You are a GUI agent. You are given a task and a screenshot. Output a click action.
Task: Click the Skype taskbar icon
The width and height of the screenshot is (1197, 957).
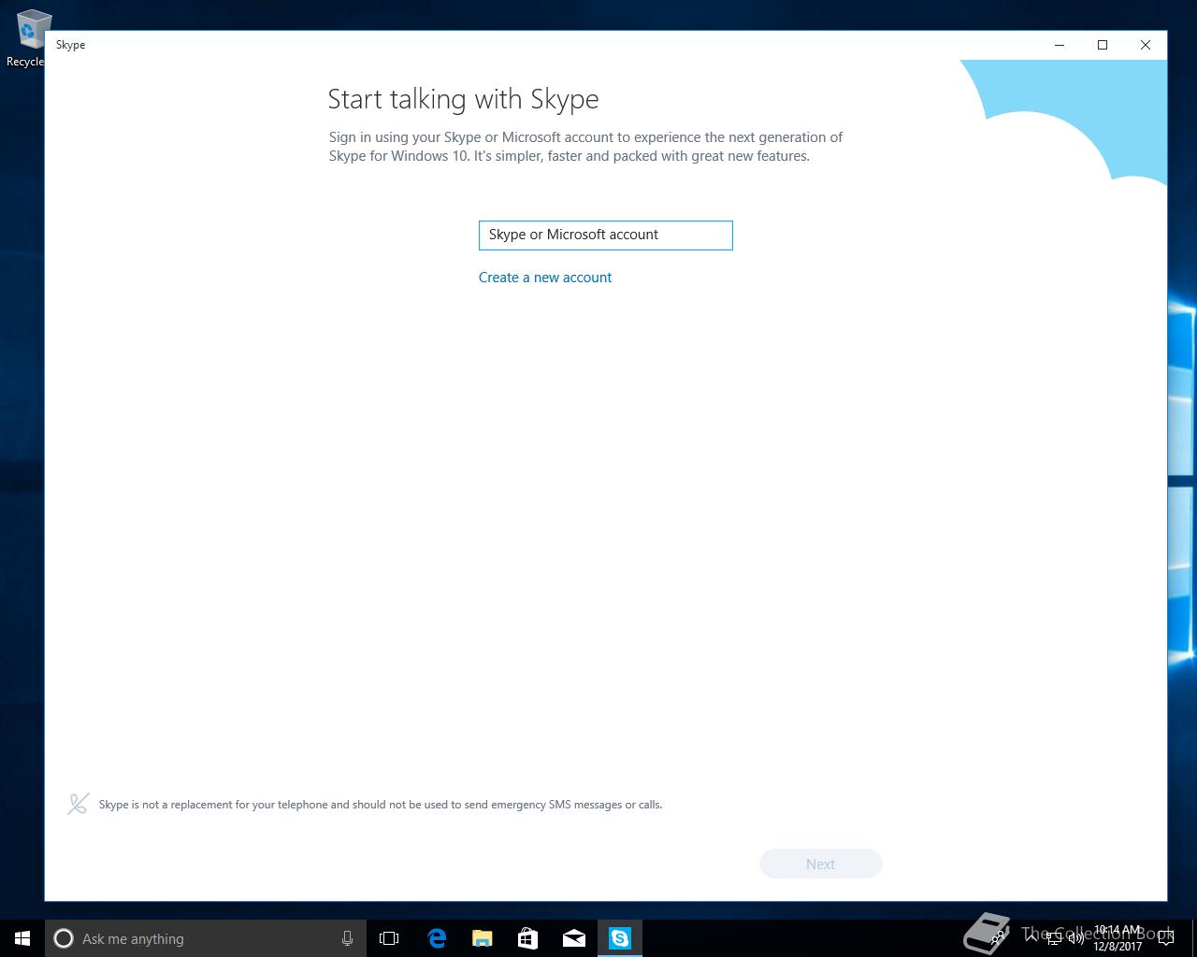click(620, 938)
